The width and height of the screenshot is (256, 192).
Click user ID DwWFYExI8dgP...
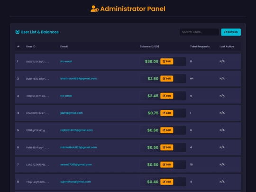coord(37,79)
